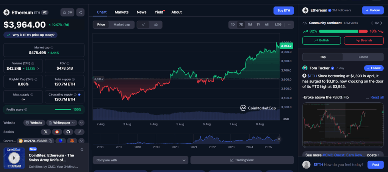
Task: Click the Market cap info icon
Action: point(52,47)
